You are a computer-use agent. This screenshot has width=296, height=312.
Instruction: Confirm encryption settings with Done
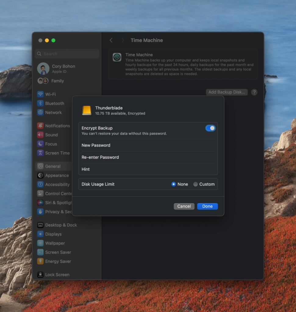pyautogui.click(x=207, y=206)
